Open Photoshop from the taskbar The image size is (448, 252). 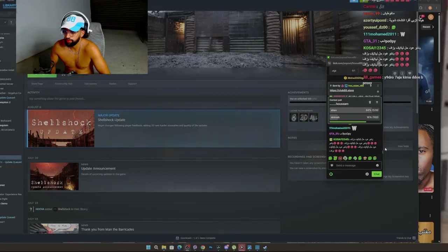(211, 247)
